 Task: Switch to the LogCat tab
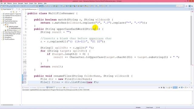click(x=66, y=88)
